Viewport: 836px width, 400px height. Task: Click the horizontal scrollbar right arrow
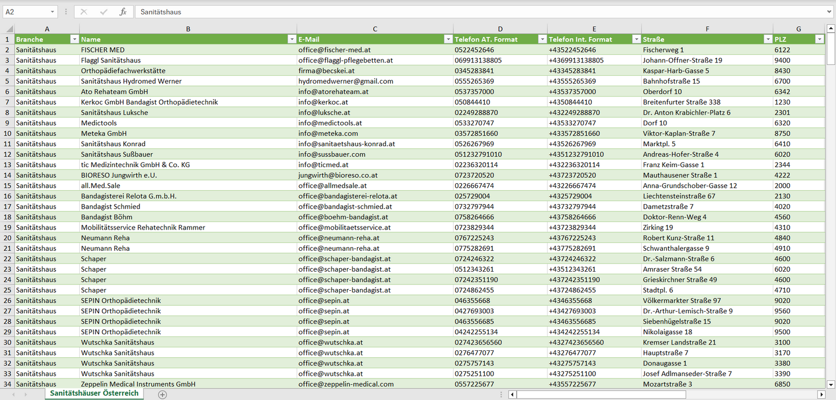point(821,394)
